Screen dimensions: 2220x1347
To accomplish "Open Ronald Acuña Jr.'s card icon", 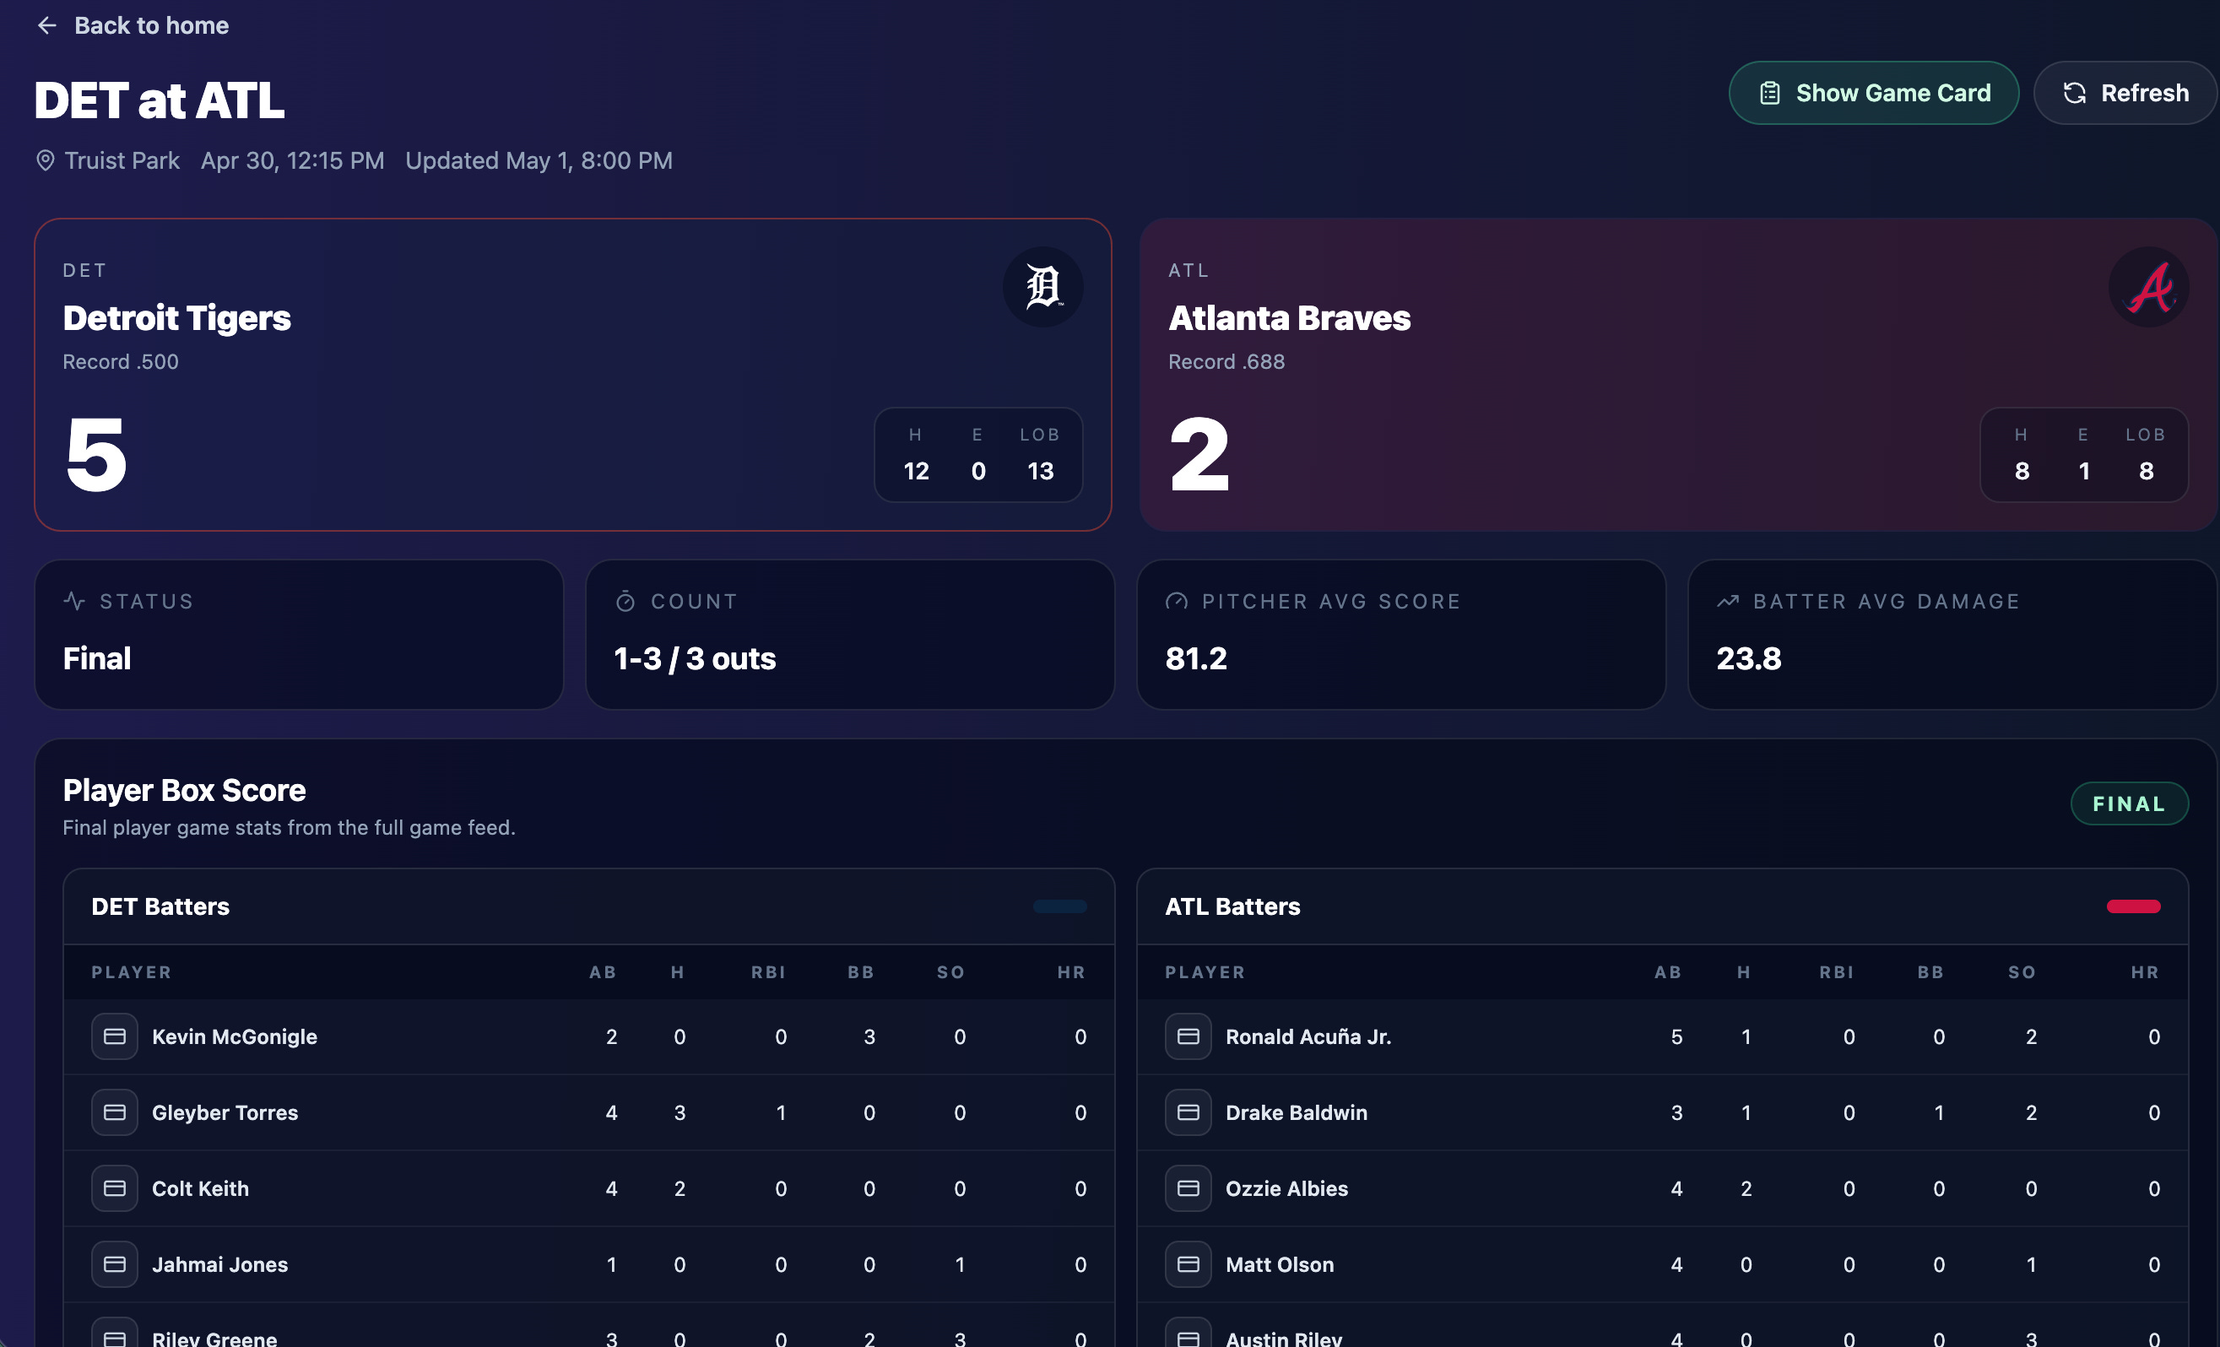I will (x=1189, y=1036).
